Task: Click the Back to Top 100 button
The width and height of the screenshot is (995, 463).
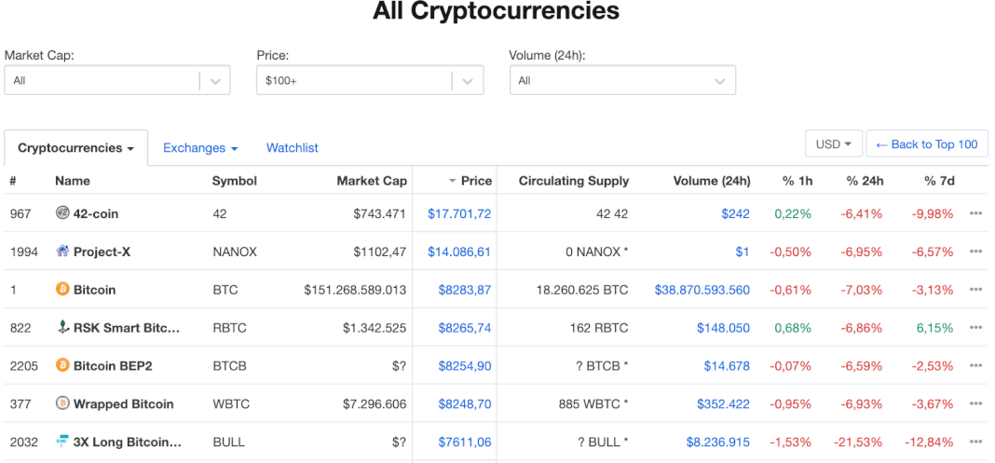Action: click(x=927, y=144)
